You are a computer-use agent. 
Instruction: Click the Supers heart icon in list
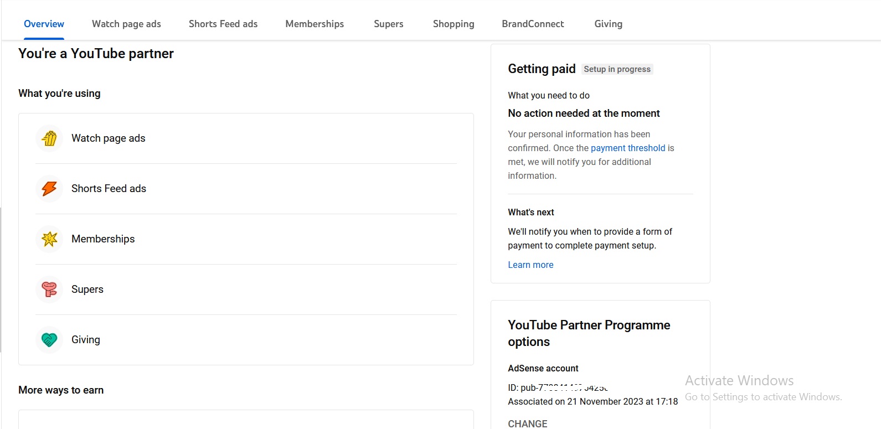(49, 290)
